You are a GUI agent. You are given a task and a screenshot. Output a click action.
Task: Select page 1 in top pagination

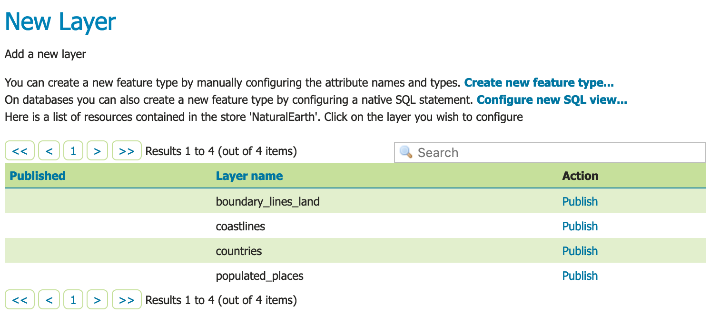click(x=73, y=151)
